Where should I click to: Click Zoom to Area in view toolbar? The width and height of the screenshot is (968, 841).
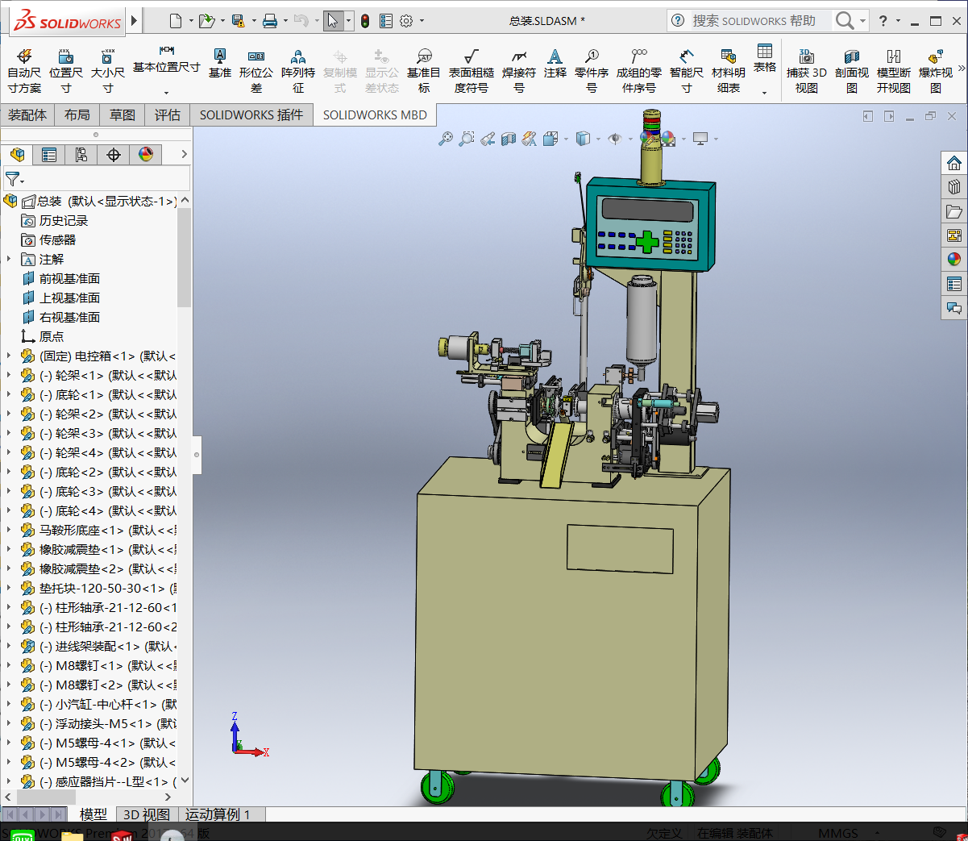coord(467,139)
